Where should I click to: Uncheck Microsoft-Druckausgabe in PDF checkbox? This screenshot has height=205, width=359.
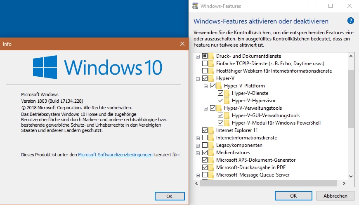click(205, 167)
